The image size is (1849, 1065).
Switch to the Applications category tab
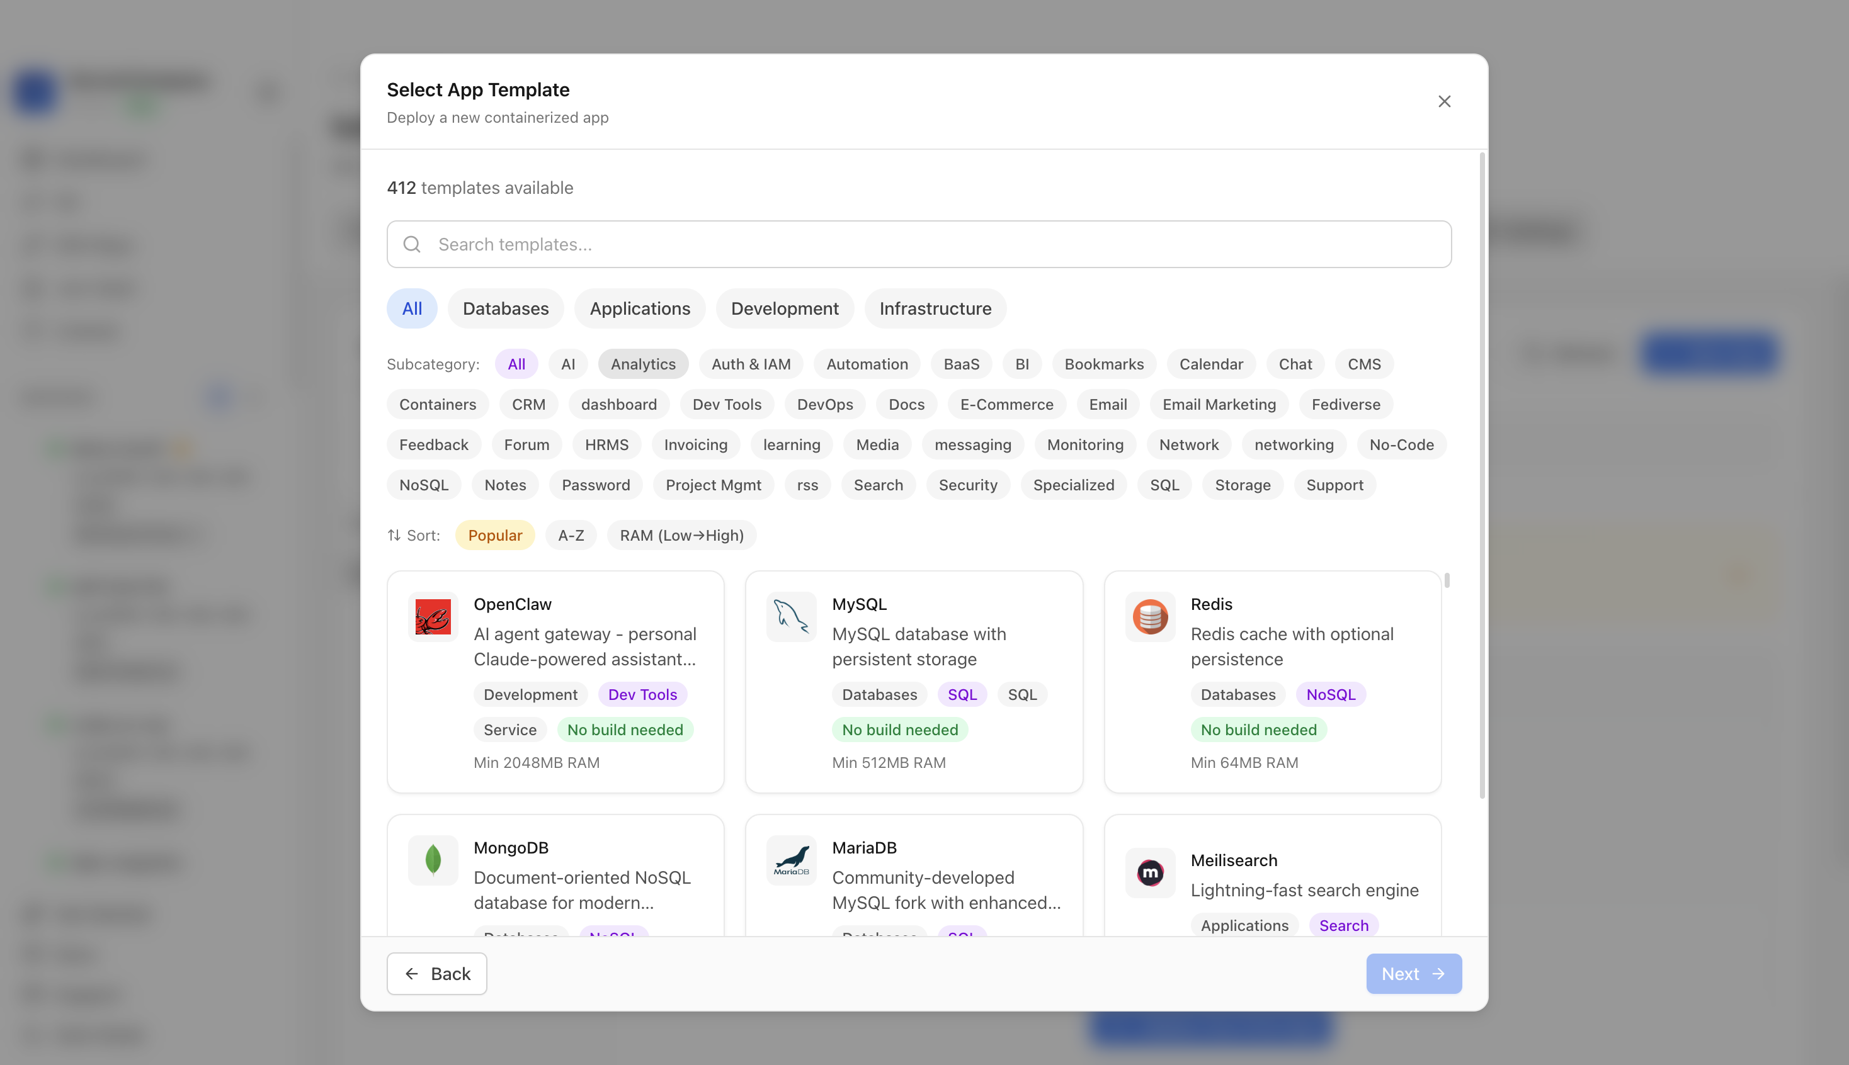point(640,308)
